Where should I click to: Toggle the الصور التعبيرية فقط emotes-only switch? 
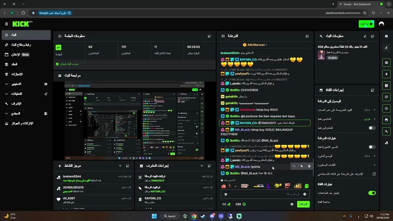click(x=372, y=147)
